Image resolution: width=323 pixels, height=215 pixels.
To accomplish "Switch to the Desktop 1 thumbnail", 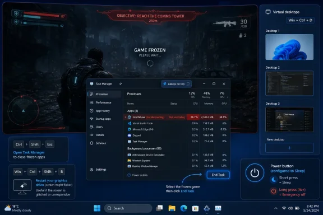I will pos(289,47).
